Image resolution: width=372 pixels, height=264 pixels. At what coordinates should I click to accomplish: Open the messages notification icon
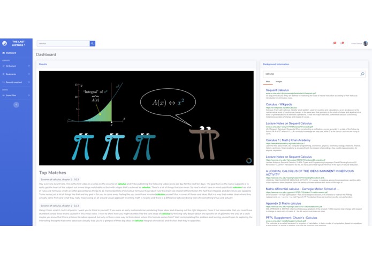click(x=342, y=43)
